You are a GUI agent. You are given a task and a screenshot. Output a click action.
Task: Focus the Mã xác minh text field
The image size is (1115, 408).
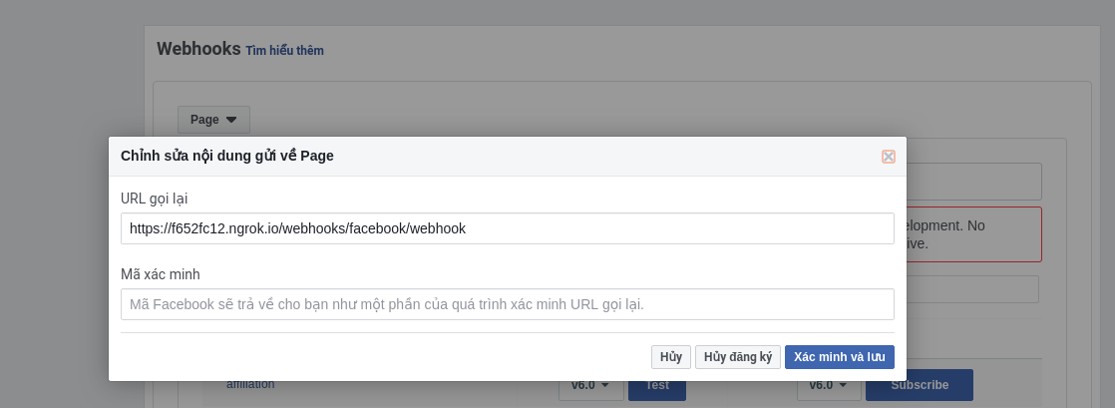coord(507,304)
